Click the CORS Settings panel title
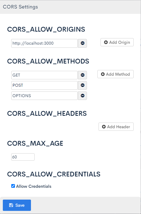 [x=21, y=7]
